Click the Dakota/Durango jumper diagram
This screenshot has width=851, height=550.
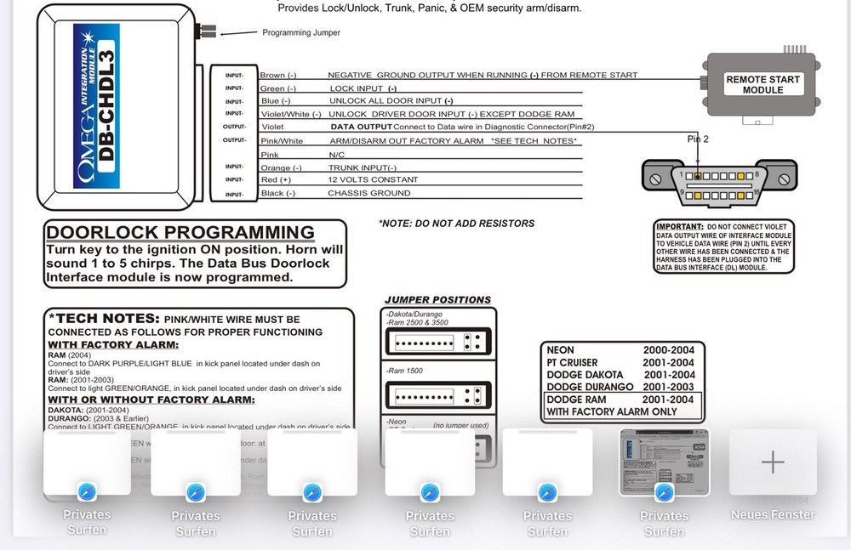click(438, 343)
